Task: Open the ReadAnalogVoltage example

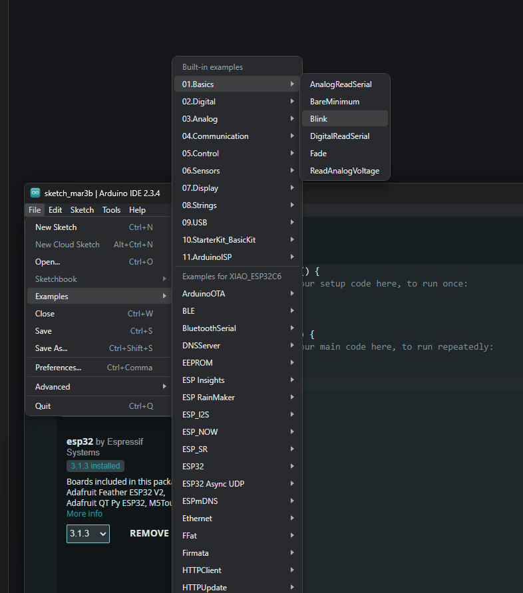Action: (345, 171)
